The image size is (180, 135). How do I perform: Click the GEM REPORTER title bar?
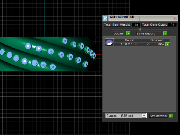point(140,18)
